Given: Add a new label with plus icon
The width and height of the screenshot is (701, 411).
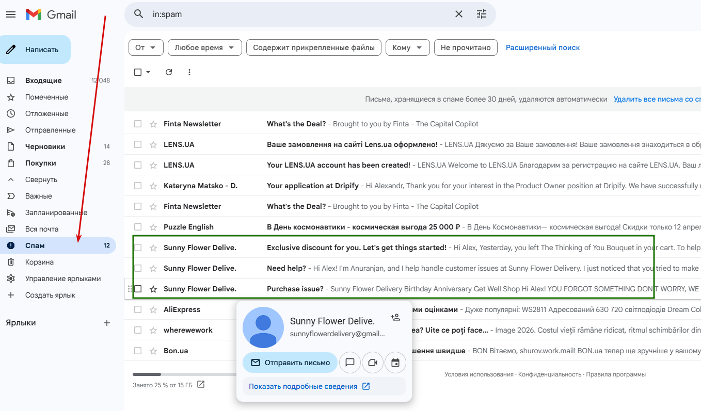Looking at the screenshot, I should 107,323.
